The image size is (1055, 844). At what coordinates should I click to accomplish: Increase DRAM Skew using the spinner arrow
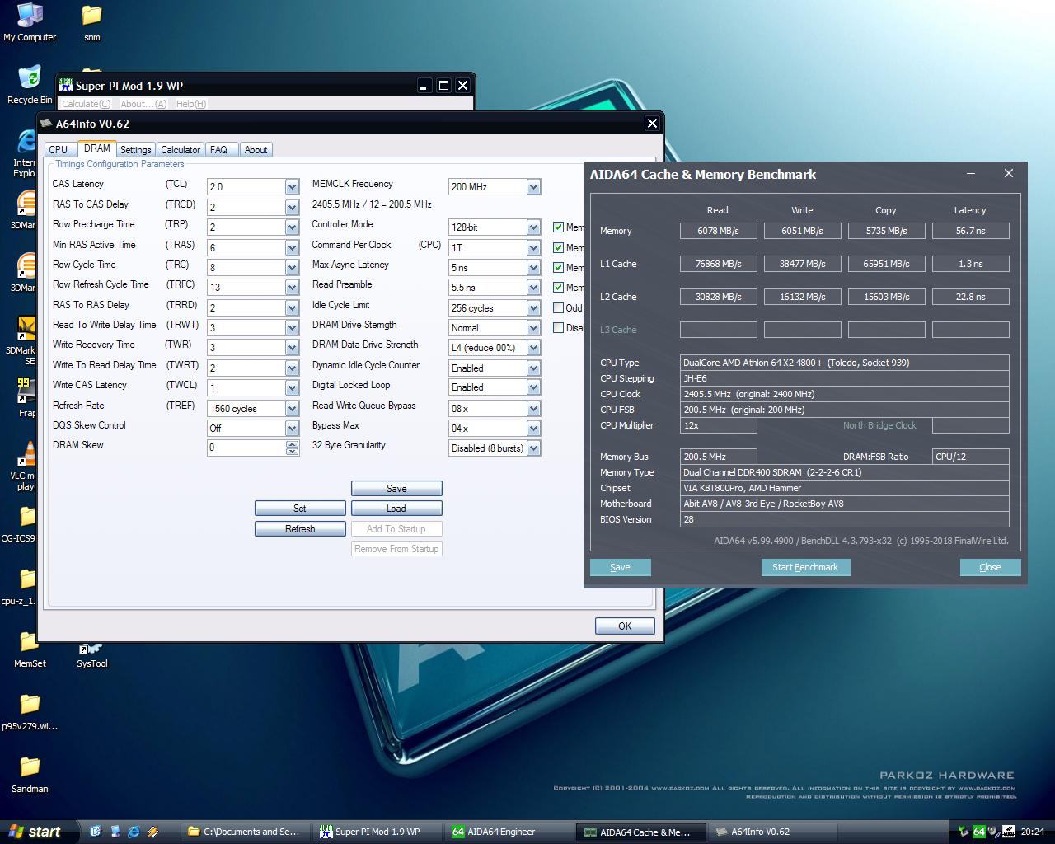[292, 444]
